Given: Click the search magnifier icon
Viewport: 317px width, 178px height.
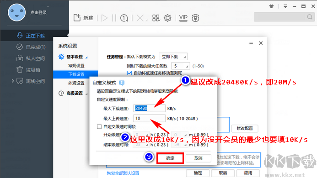Looking at the screenshot, I should coord(310,17).
